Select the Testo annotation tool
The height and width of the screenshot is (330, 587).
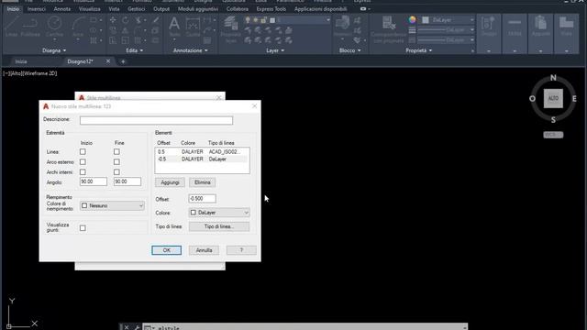[x=174, y=26]
